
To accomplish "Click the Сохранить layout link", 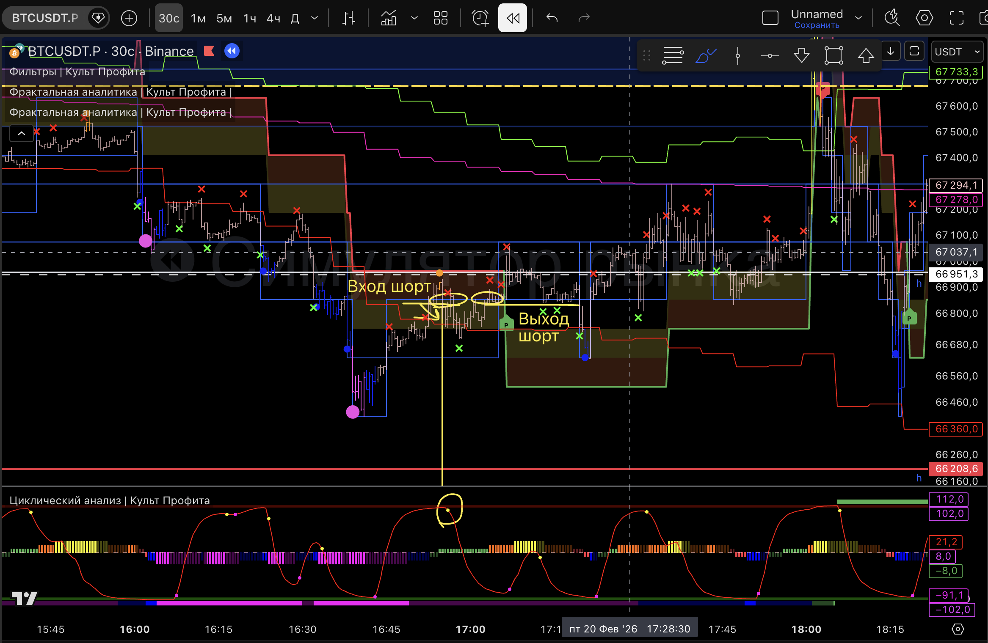I will [x=817, y=25].
